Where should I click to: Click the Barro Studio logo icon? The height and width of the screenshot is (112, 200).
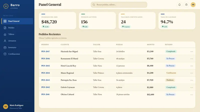click(x=6, y=6)
